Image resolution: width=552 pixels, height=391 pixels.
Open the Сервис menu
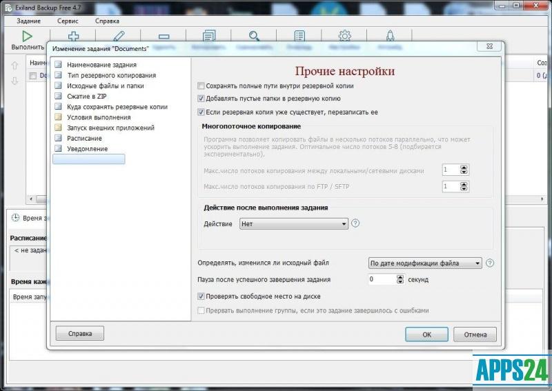tap(68, 21)
